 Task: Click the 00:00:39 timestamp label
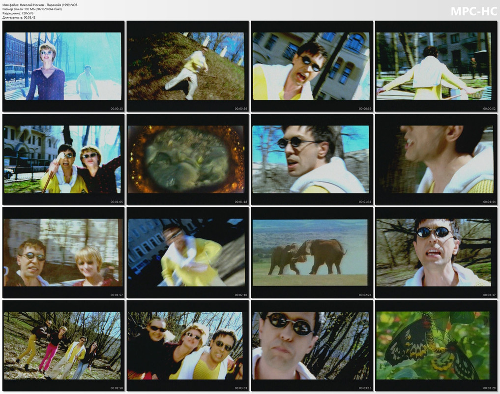[x=365, y=109]
